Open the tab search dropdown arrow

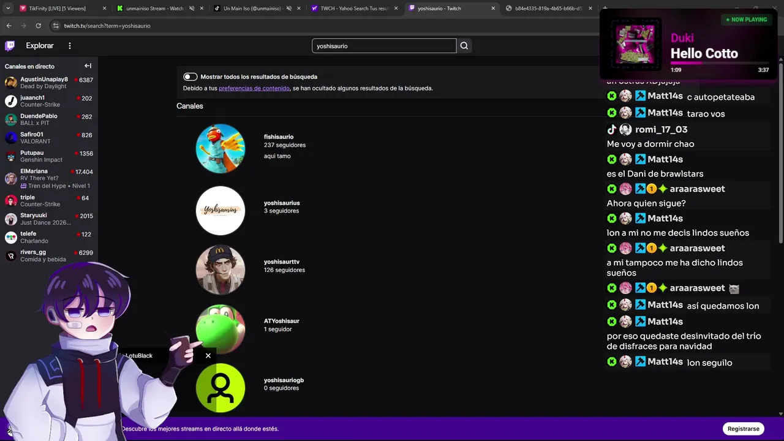(x=8, y=9)
